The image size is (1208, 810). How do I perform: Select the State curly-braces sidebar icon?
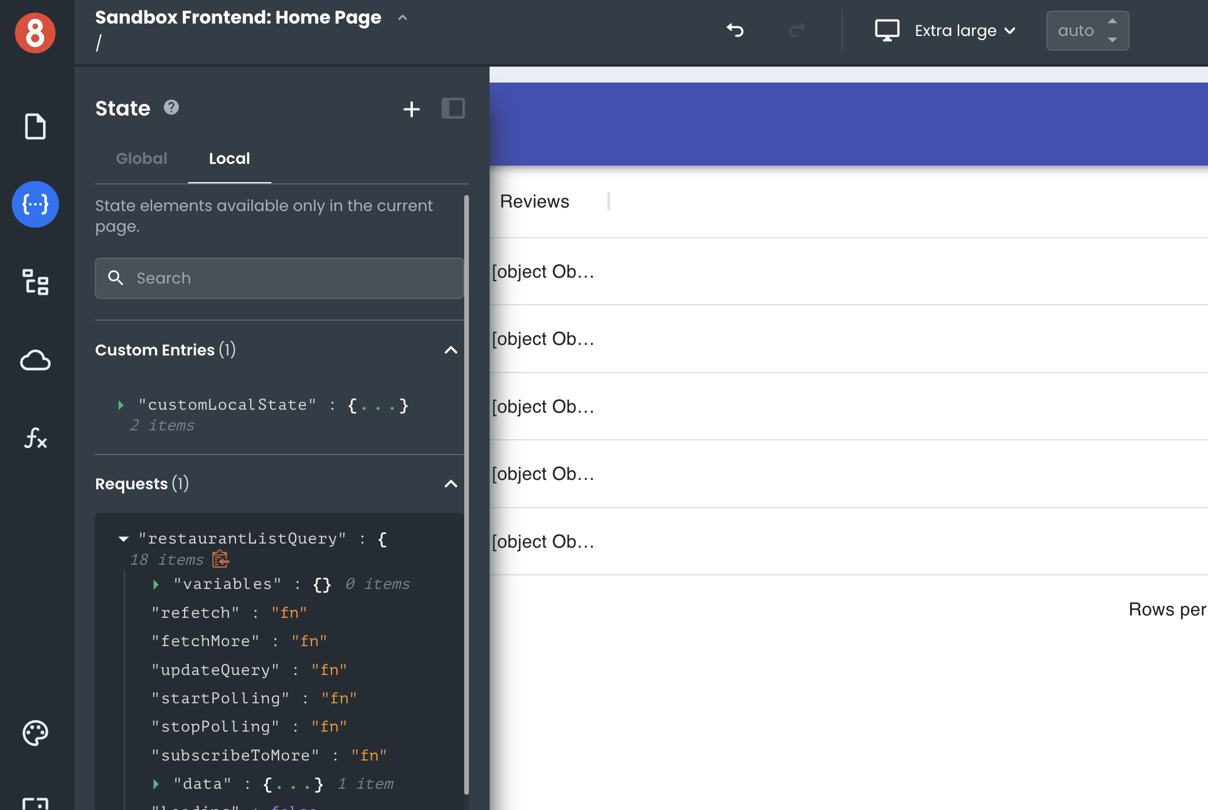click(x=35, y=205)
